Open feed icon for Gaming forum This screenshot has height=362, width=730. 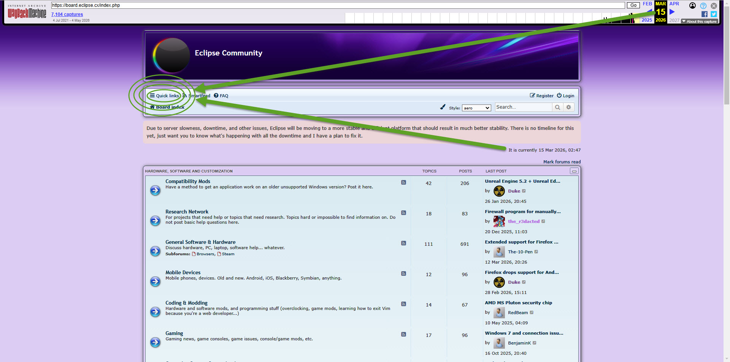tap(403, 334)
